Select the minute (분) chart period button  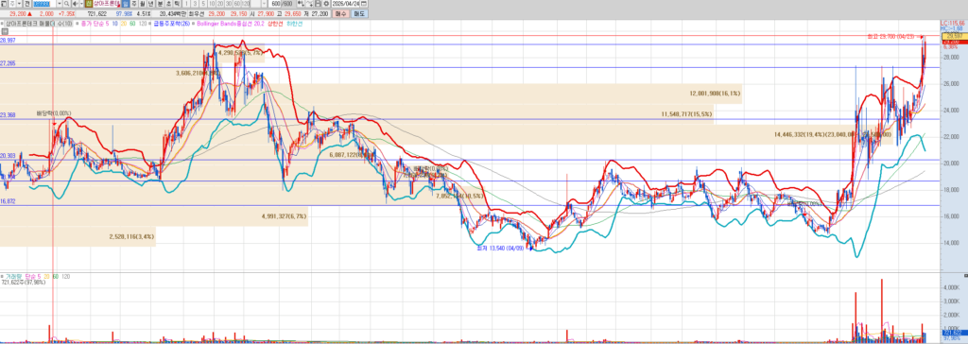click(x=160, y=4)
